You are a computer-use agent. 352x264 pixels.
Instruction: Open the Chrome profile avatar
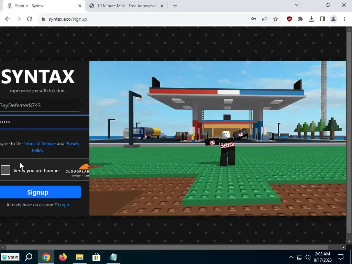[x=333, y=19]
